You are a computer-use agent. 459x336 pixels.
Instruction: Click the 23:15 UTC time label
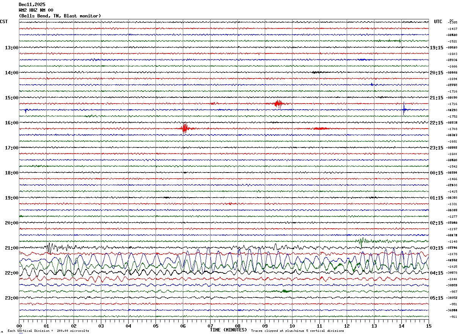pos(437,148)
